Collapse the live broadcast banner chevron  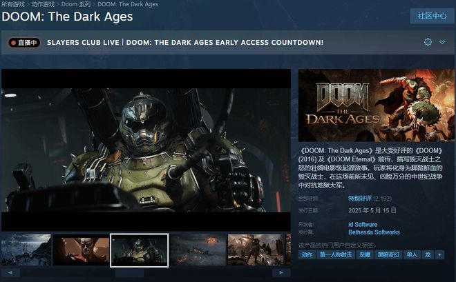(x=442, y=42)
